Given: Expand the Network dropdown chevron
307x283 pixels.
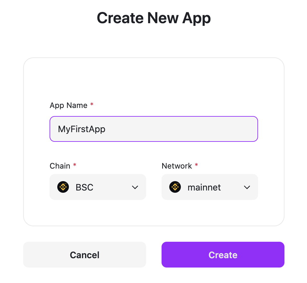Looking at the screenshot, I should (x=247, y=187).
